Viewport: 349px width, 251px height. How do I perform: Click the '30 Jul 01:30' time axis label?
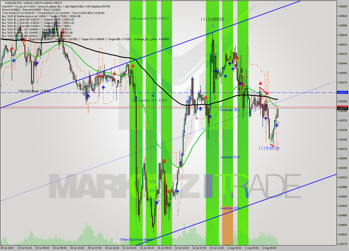[x=25, y=248]
